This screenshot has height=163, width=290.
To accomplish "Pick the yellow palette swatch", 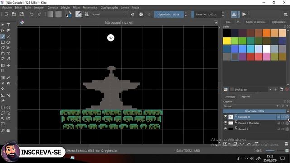I will 227,41.
